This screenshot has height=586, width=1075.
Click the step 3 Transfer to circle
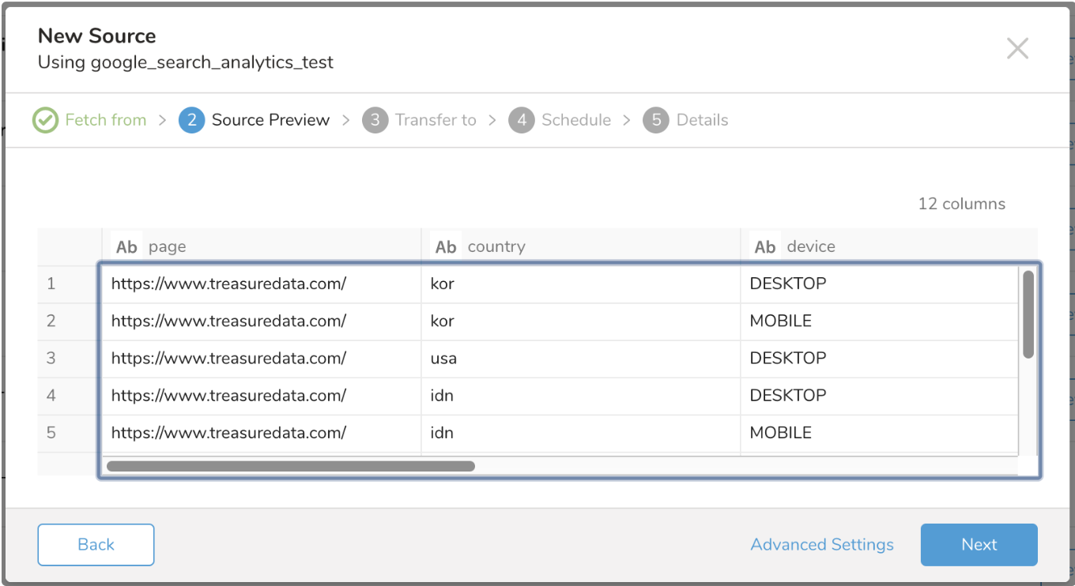(x=375, y=120)
